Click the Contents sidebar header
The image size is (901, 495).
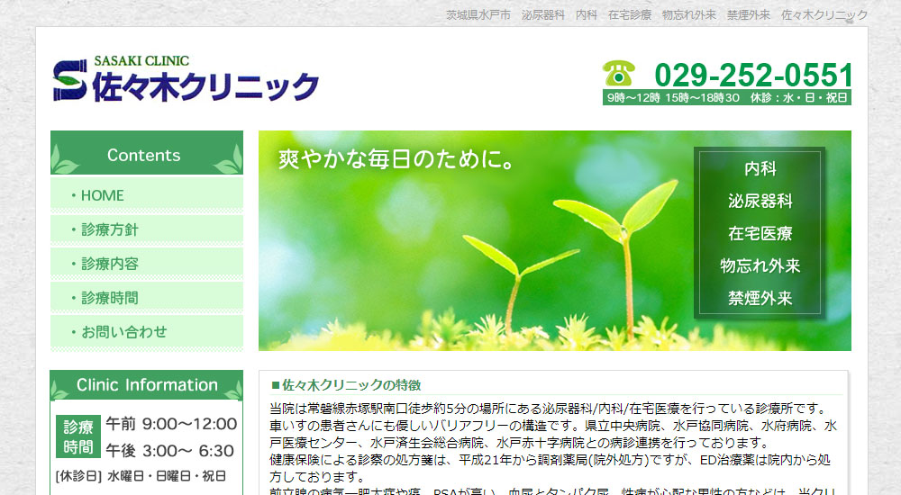click(147, 153)
